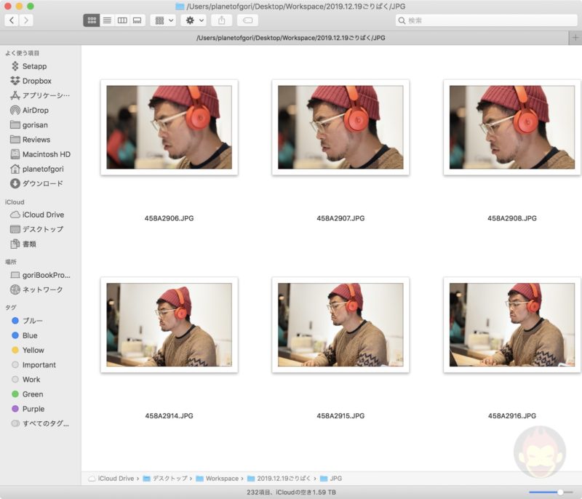
Task: Switch to List view in the toolbar
Action: click(107, 20)
